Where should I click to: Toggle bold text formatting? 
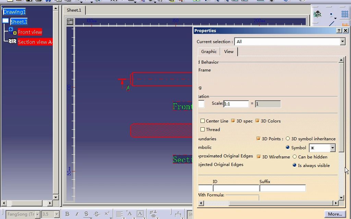pyautogui.click(x=68, y=214)
